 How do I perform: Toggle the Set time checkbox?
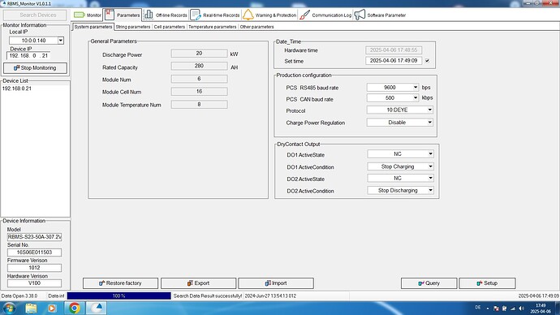[x=427, y=61]
